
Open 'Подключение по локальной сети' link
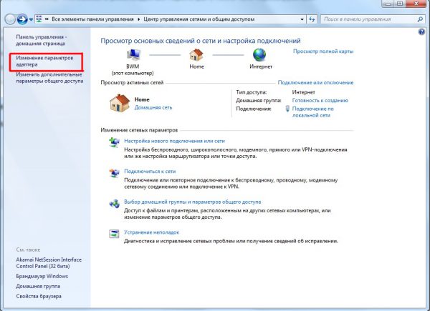(313, 112)
